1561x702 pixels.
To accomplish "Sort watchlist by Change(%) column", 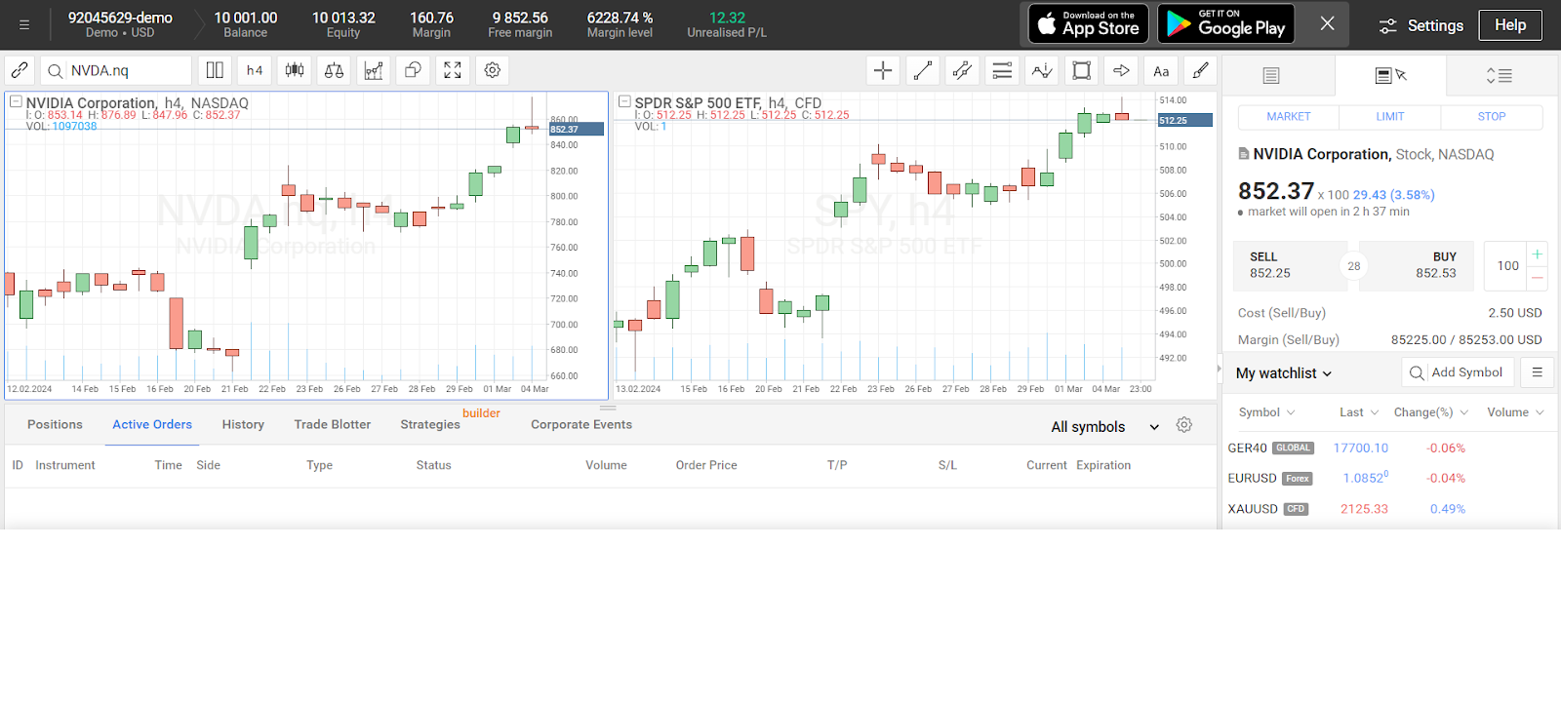I will tap(1431, 412).
